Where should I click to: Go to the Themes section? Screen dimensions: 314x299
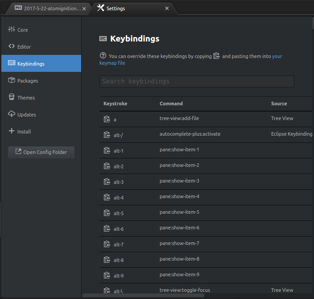pos(41,98)
